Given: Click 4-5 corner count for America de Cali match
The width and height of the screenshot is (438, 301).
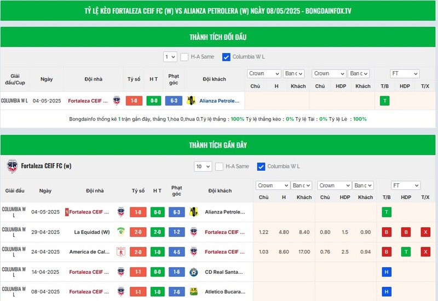Looking at the screenshot, I should (x=176, y=252).
